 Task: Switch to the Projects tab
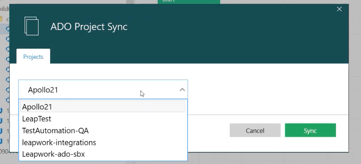(33, 57)
